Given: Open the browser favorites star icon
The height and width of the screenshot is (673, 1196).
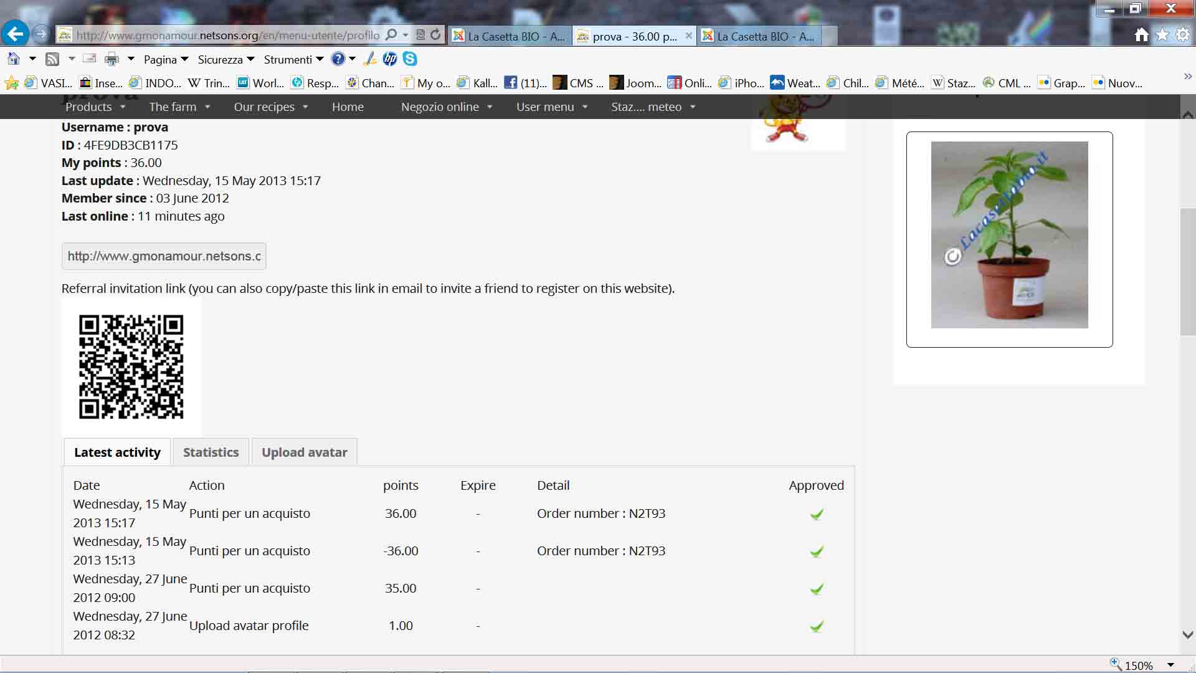Looking at the screenshot, I should pyautogui.click(x=1162, y=35).
